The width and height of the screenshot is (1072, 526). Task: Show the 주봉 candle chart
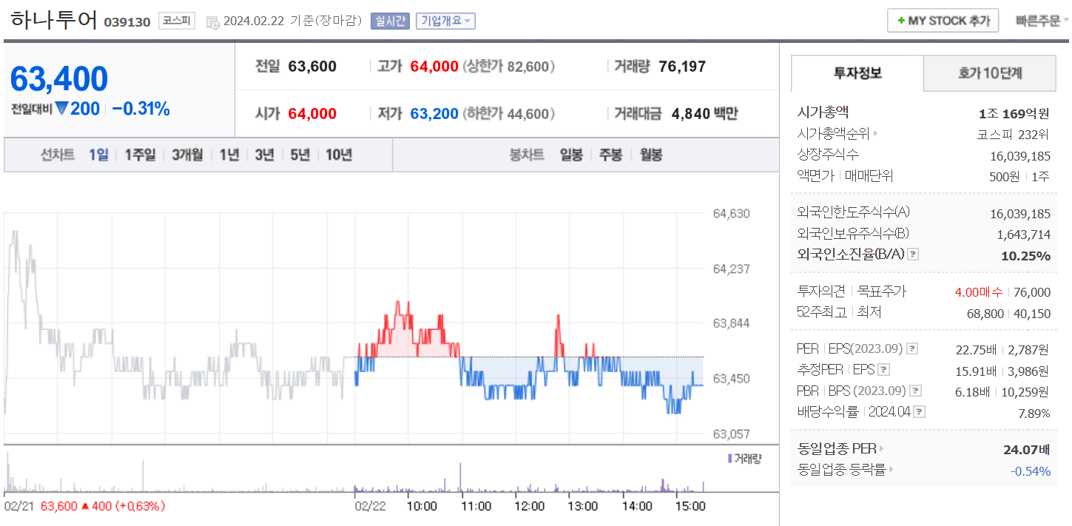point(610,155)
